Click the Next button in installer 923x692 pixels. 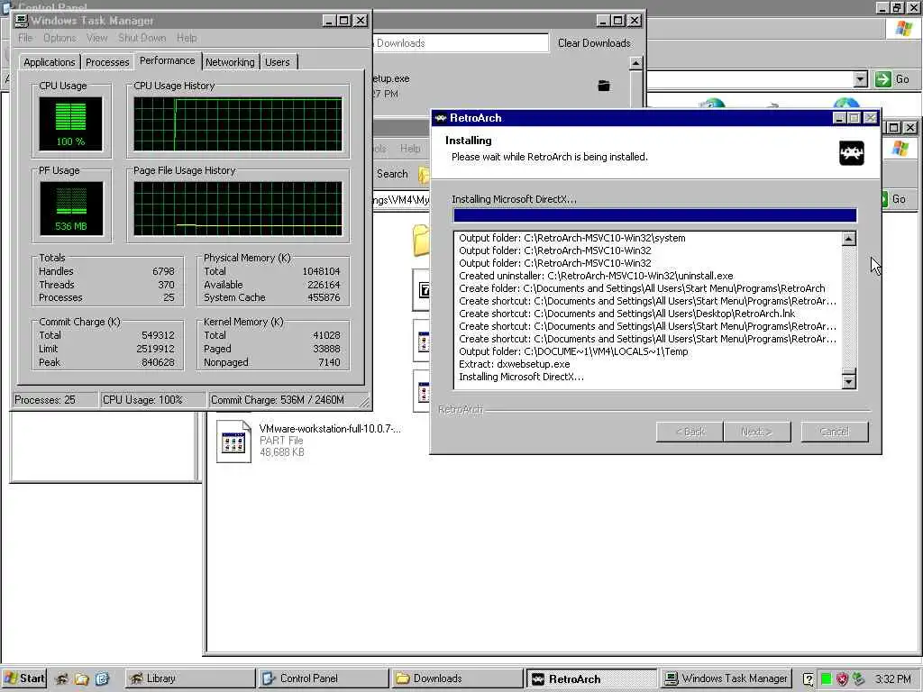tap(757, 432)
